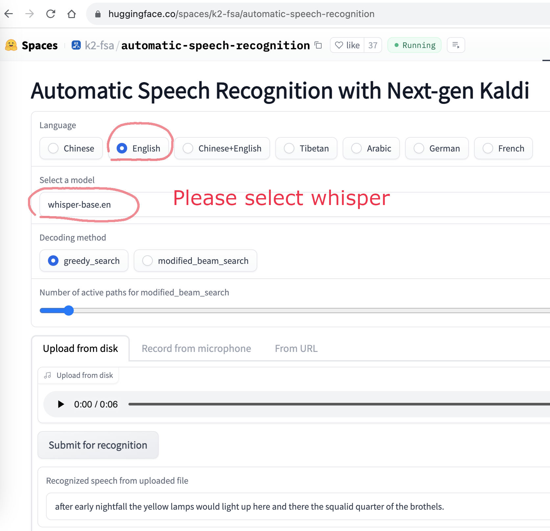Click the Automatic Speech Recognition heading
Image resolution: width=550 pixels, height=531 pixels.
(280, 91)
